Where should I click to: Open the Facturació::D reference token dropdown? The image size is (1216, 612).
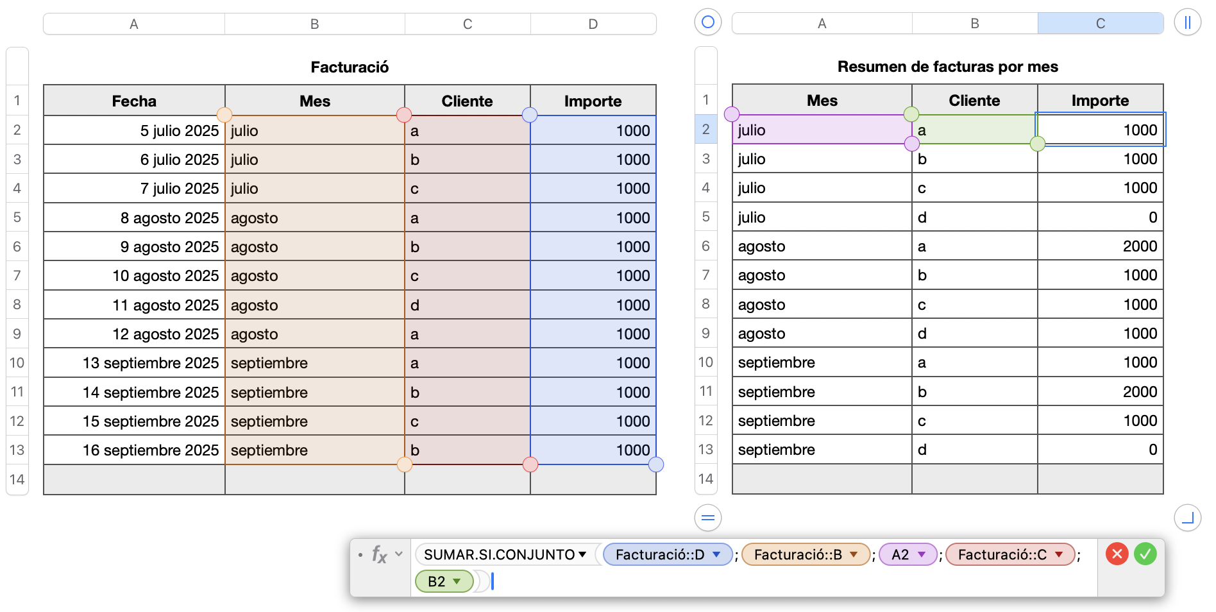tap(716, 554)
